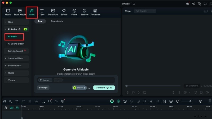Click the player progress slider handle

[126, 86]
